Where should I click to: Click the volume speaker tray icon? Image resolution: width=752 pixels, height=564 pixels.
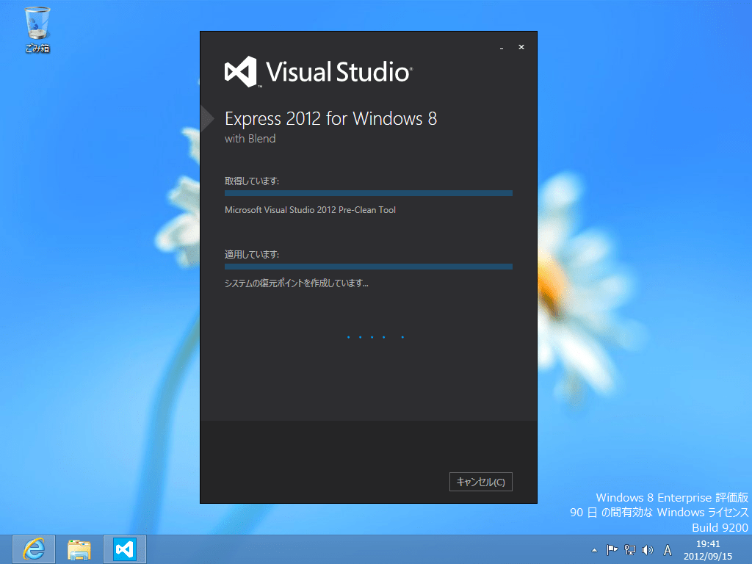(x=648, y=550)
